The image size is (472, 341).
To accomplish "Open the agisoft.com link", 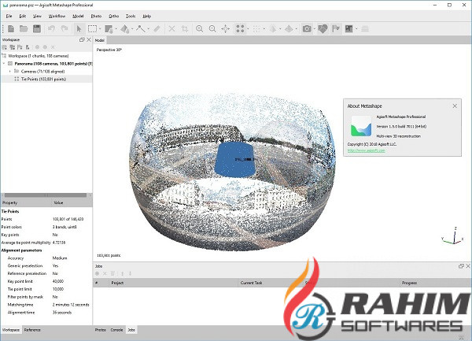I will [366, 150].
